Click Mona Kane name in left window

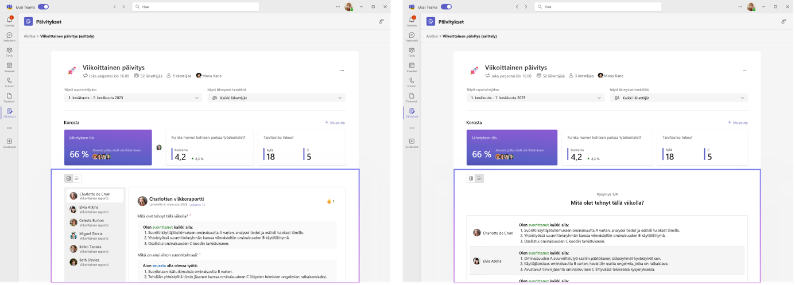pyautogui.click(x=212, y=76)
